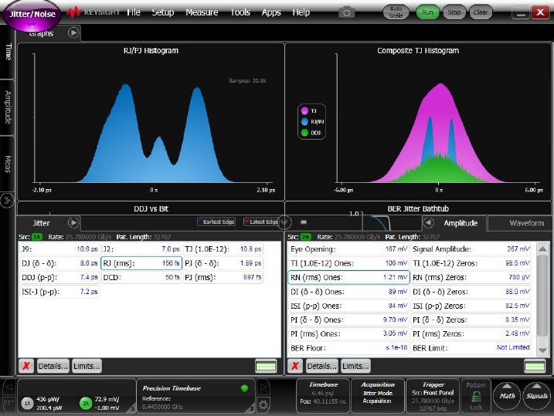Click bottom bar right arrow
Image resolution: width=554 pixels, height=416 pixels.
tap(263, 387)
